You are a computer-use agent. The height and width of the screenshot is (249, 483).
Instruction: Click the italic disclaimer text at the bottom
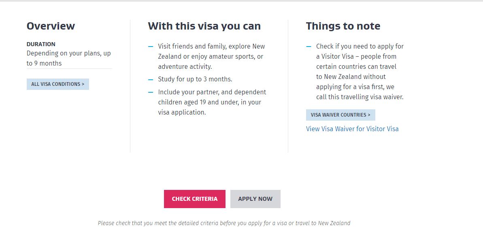pyautogui.click(x=224, y=223)
